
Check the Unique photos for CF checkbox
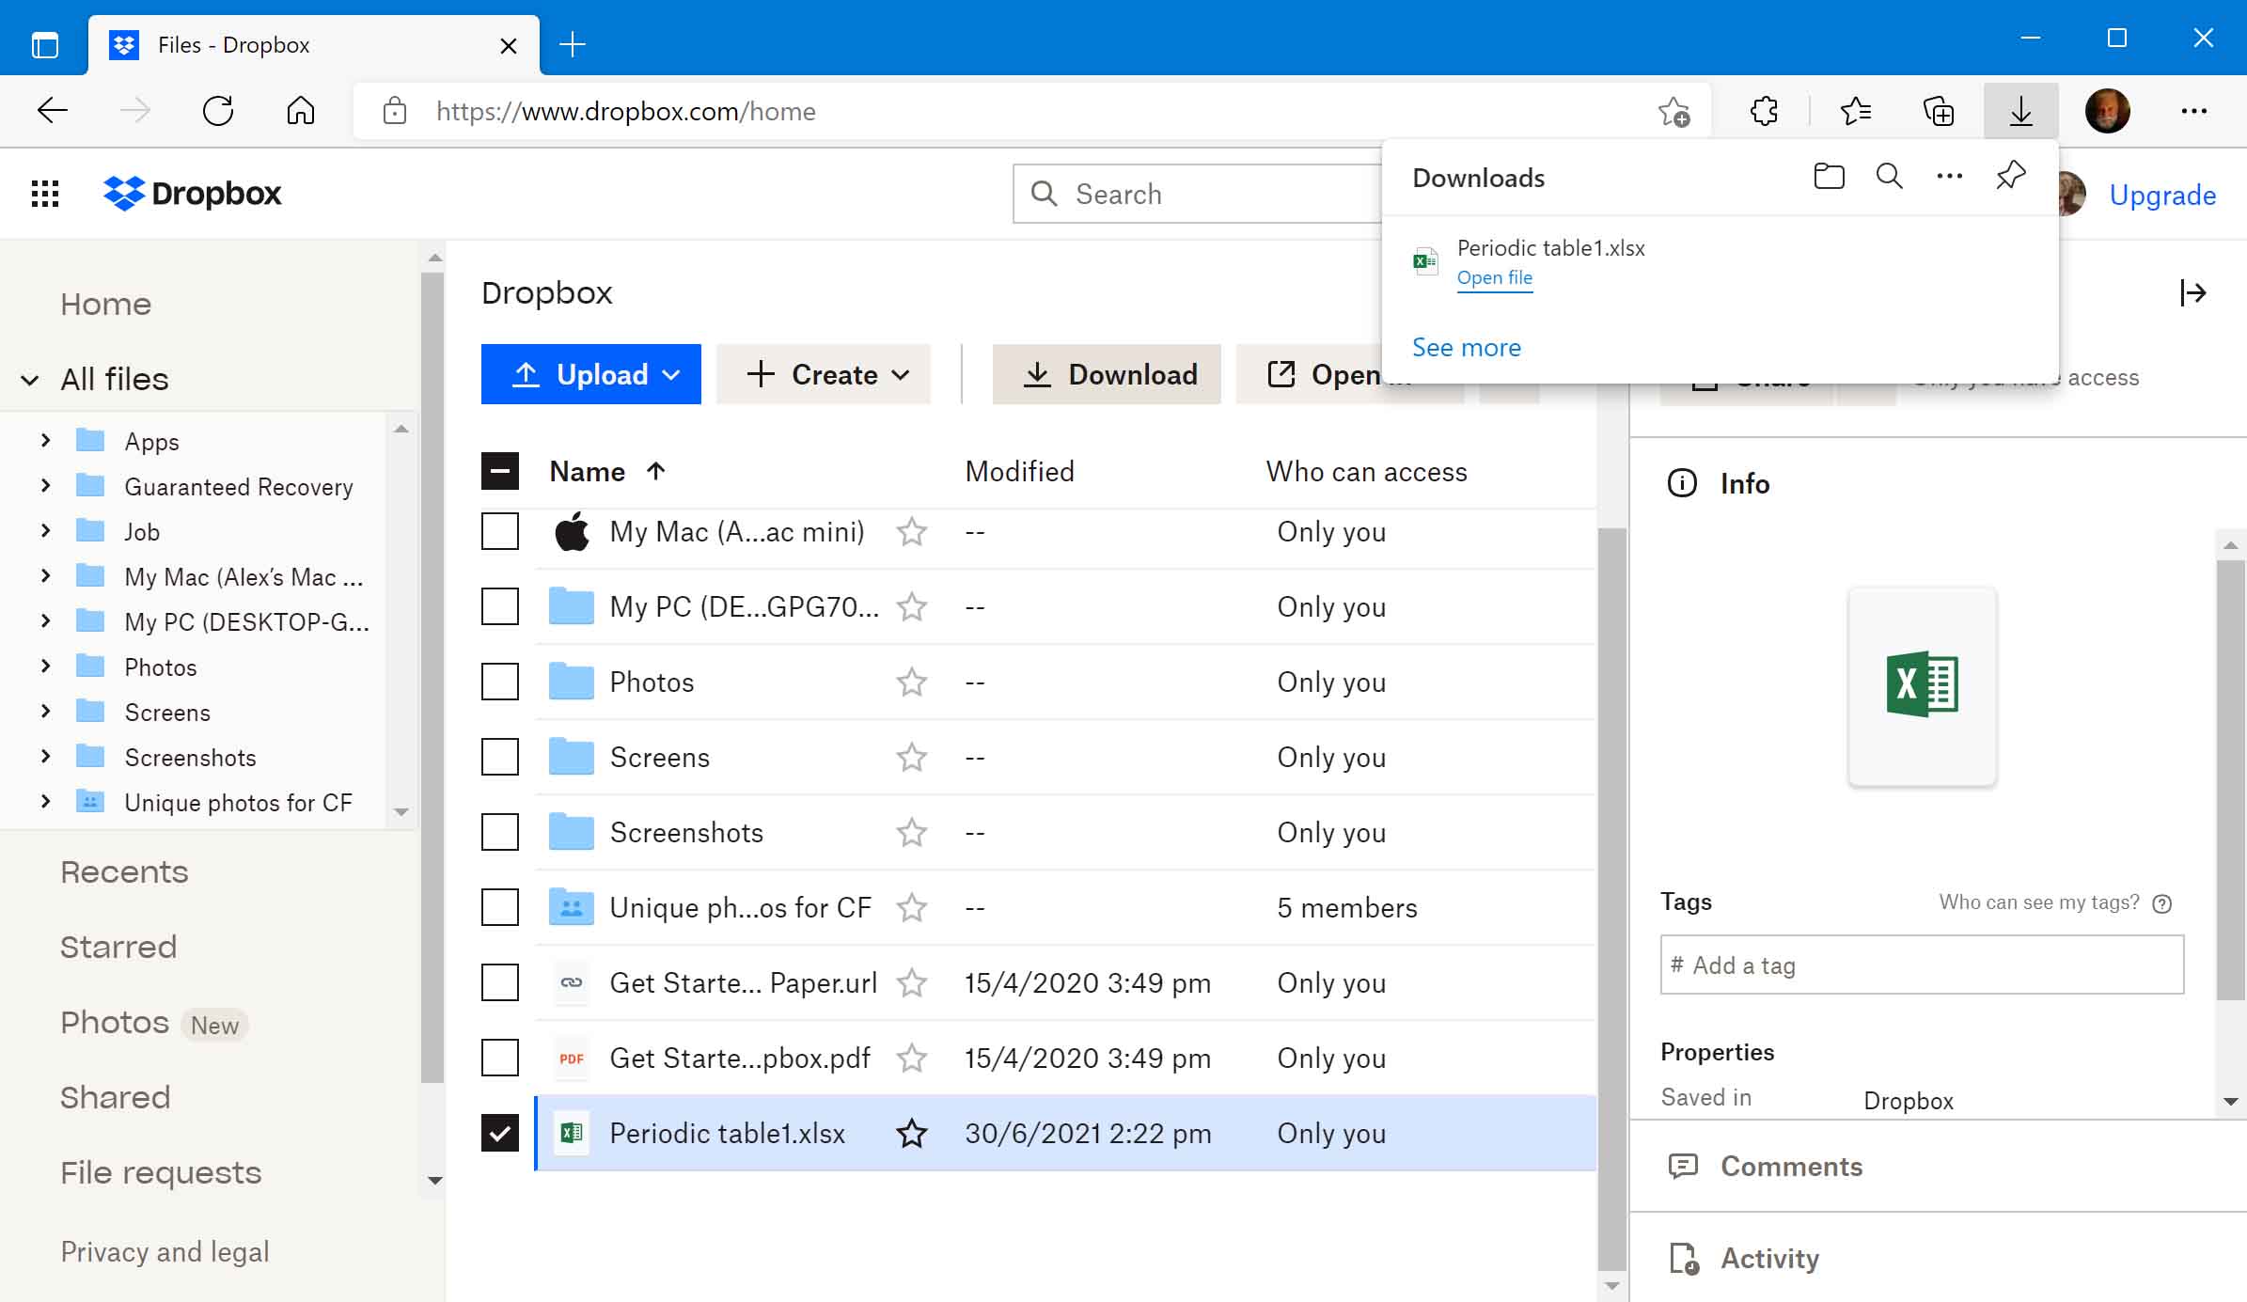coord(500,908)
